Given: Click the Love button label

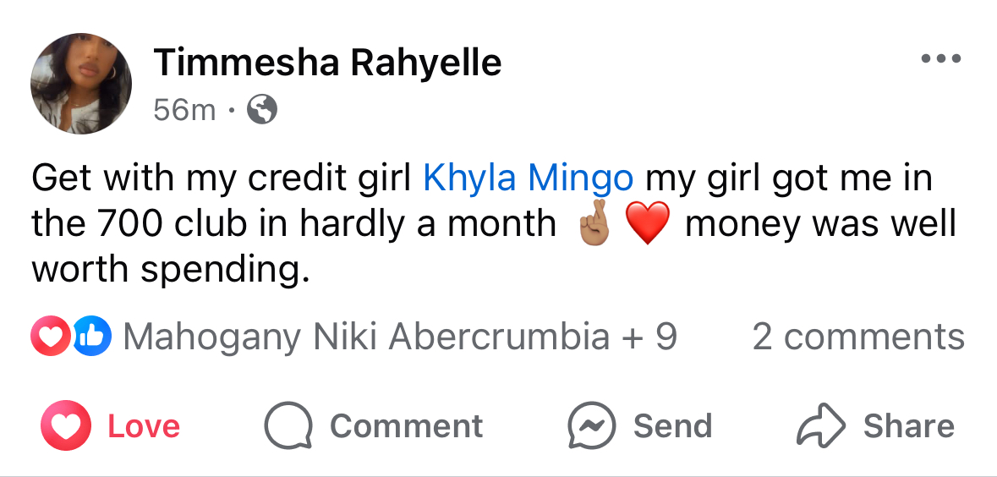Looking at the screenshot, I should coord(144,426).
